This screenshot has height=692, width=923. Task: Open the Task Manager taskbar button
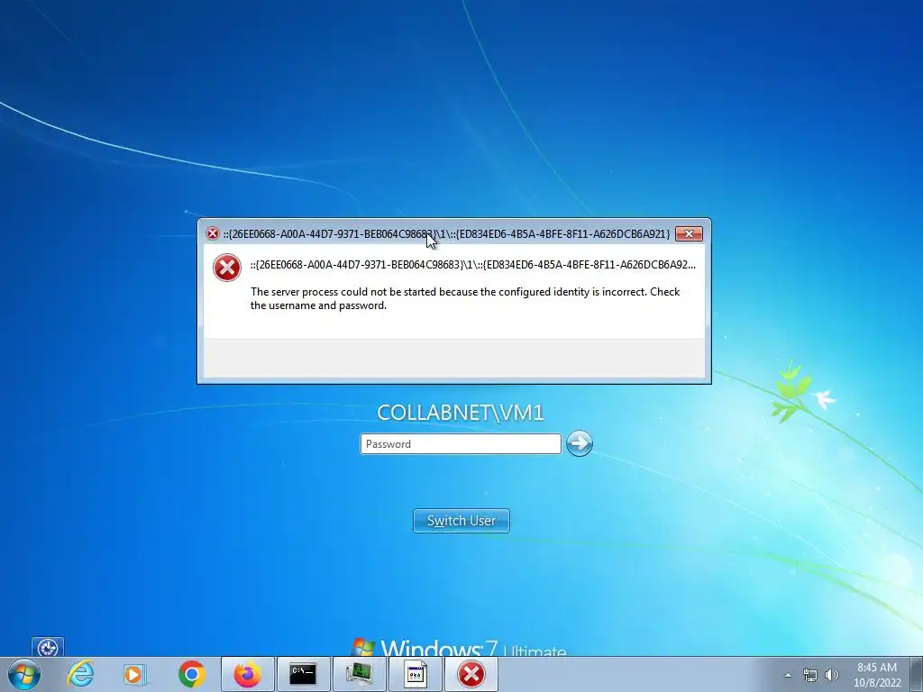click(359, 674)
